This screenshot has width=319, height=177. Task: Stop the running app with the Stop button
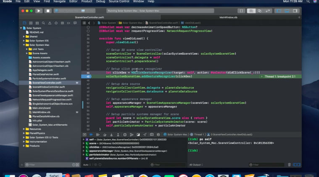coord(48,11)
